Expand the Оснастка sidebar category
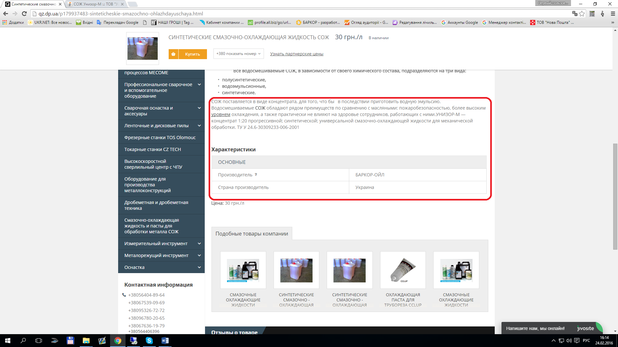Viewport: 618px width, 347px height. (x=199, y=267)
